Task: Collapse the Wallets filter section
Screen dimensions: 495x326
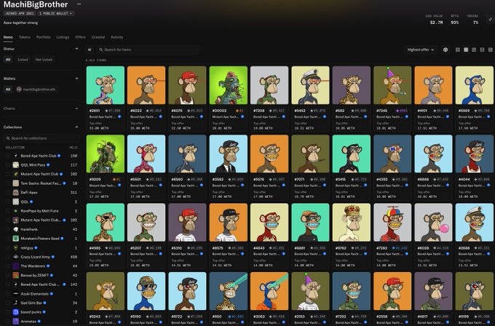Action: (x=76, y=79)
